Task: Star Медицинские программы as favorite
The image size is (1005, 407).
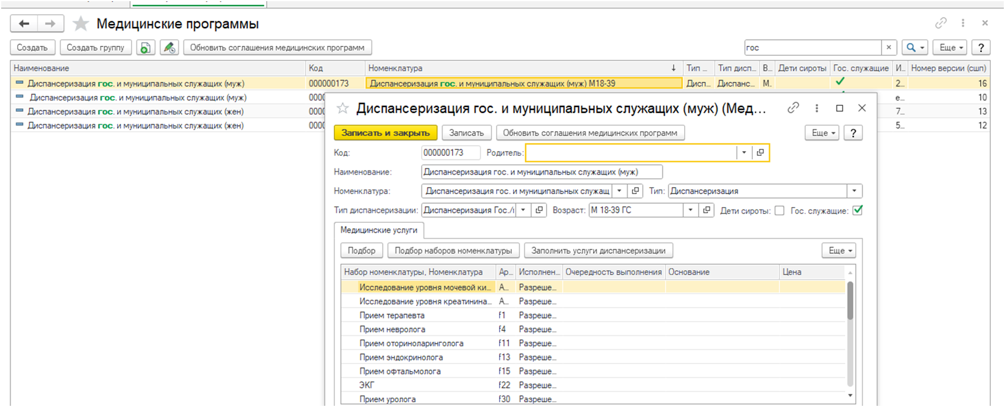Action: click(x=81, y=24)
